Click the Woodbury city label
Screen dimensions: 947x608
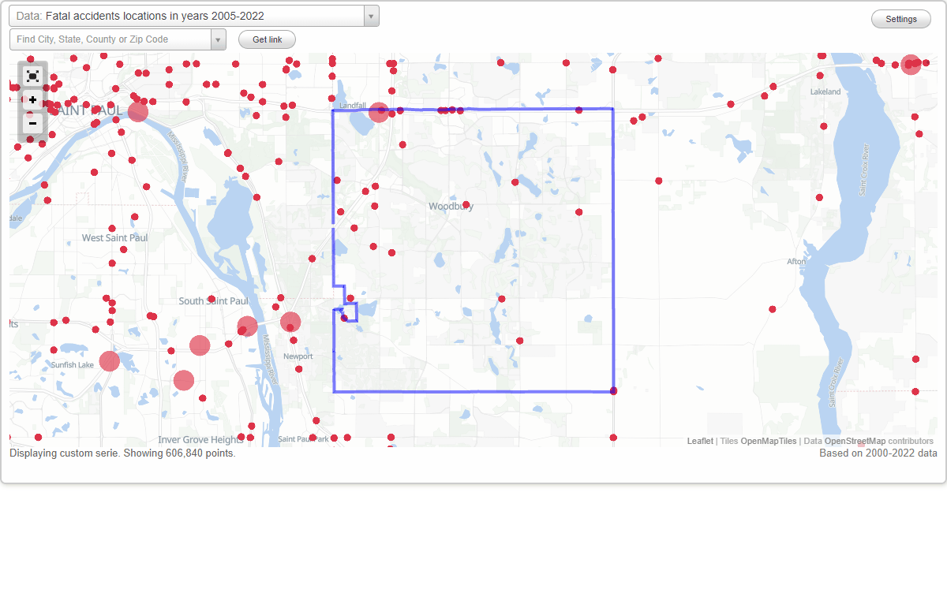[451, 207]
